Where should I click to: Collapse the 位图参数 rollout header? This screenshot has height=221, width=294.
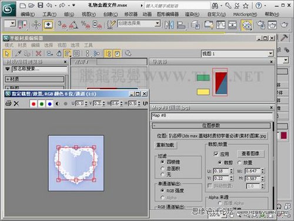(211, 126)
